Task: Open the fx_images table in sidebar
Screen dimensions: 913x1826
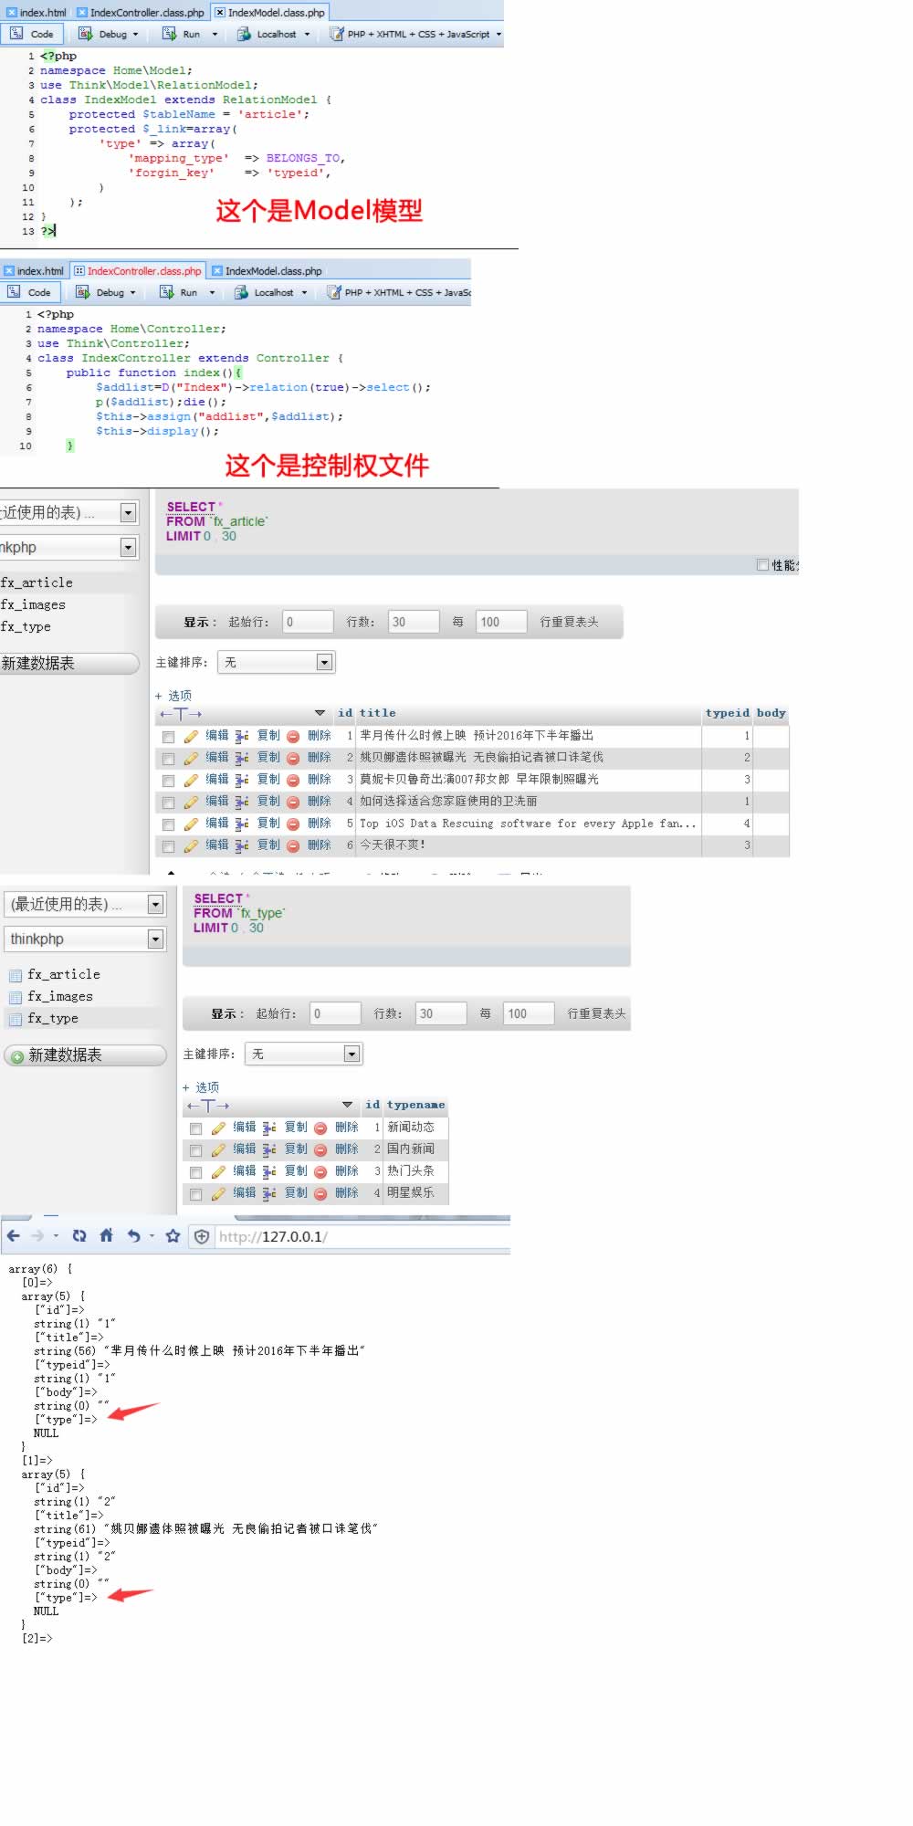Action: [x=59, y=996]
